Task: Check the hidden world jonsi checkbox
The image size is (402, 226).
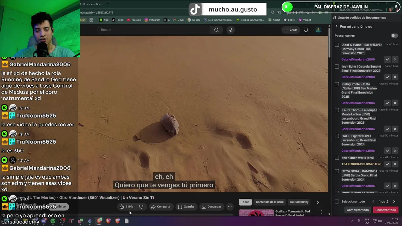Action: pos(337,158)
